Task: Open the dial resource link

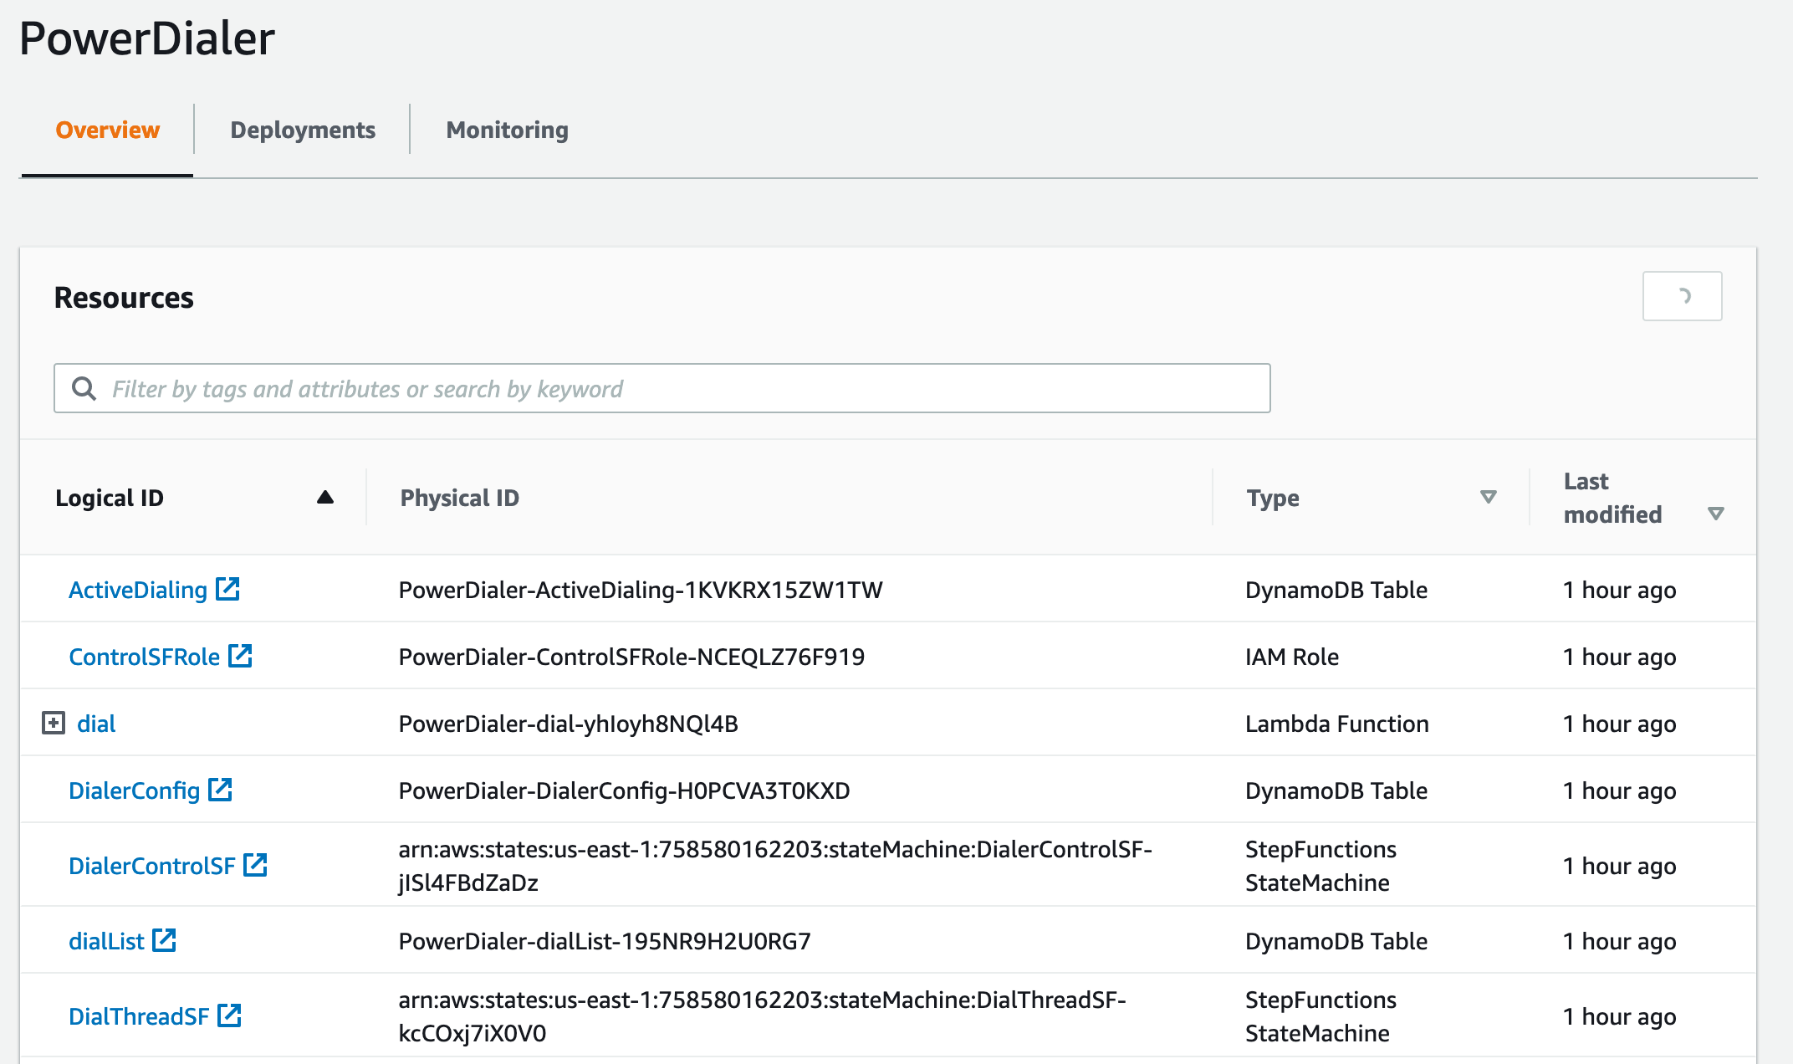Action: click(96, 724)
